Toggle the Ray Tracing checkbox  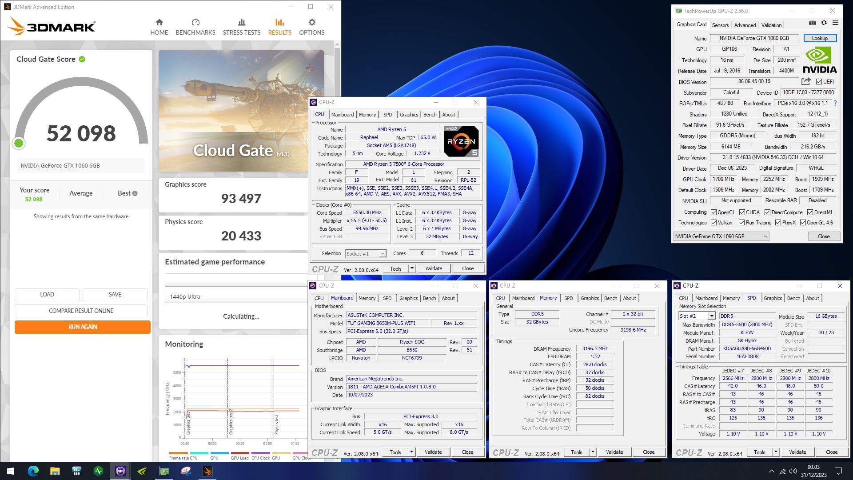click(x=741, y=223)
